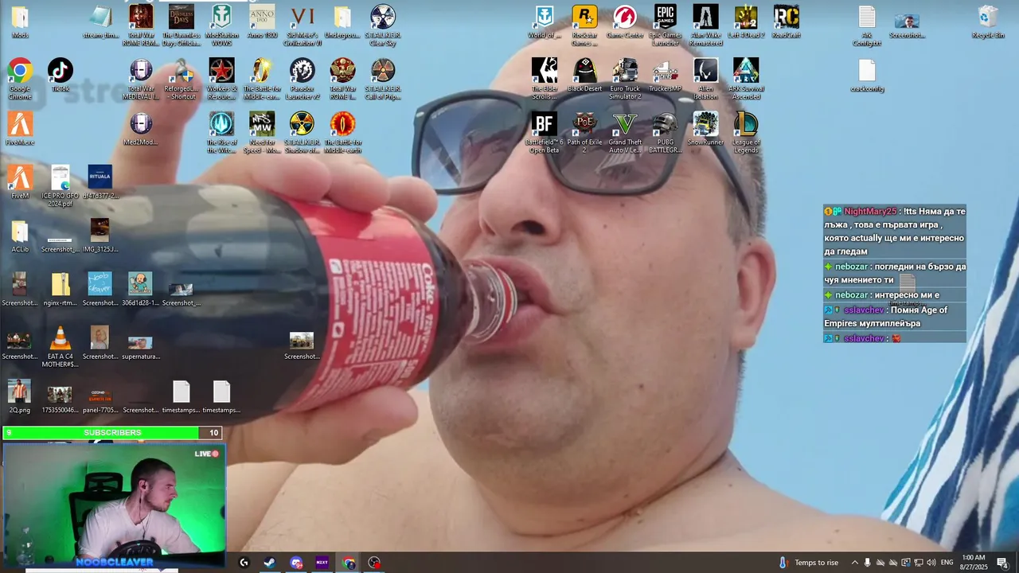Launch Need for Speed Most Wanted

point(262,132)
